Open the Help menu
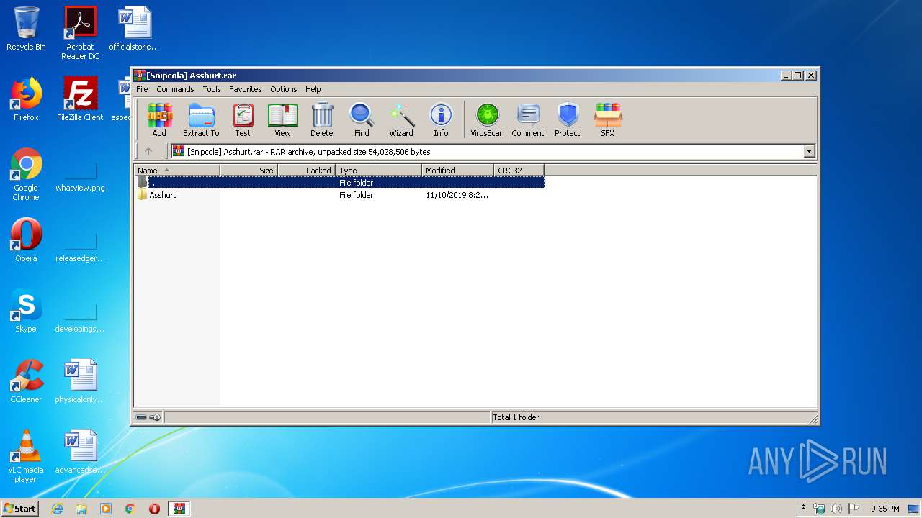 (313, 89)
